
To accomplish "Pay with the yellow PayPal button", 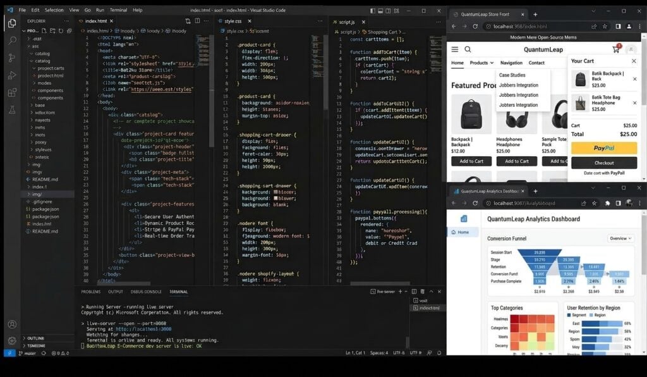I will (x=604, y=148).
